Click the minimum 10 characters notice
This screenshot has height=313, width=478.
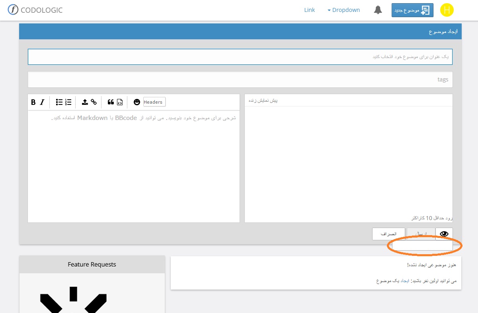coord(432,218)
